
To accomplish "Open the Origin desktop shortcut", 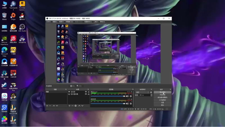I will click(13, 16).
